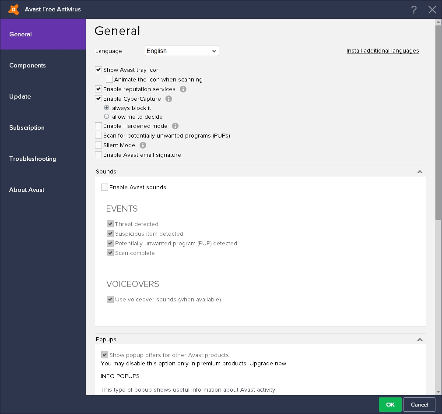Viewport: 442px width, 414px height.
Task: Toggle Show popup offers checkbox
Action: click(105, 355)
